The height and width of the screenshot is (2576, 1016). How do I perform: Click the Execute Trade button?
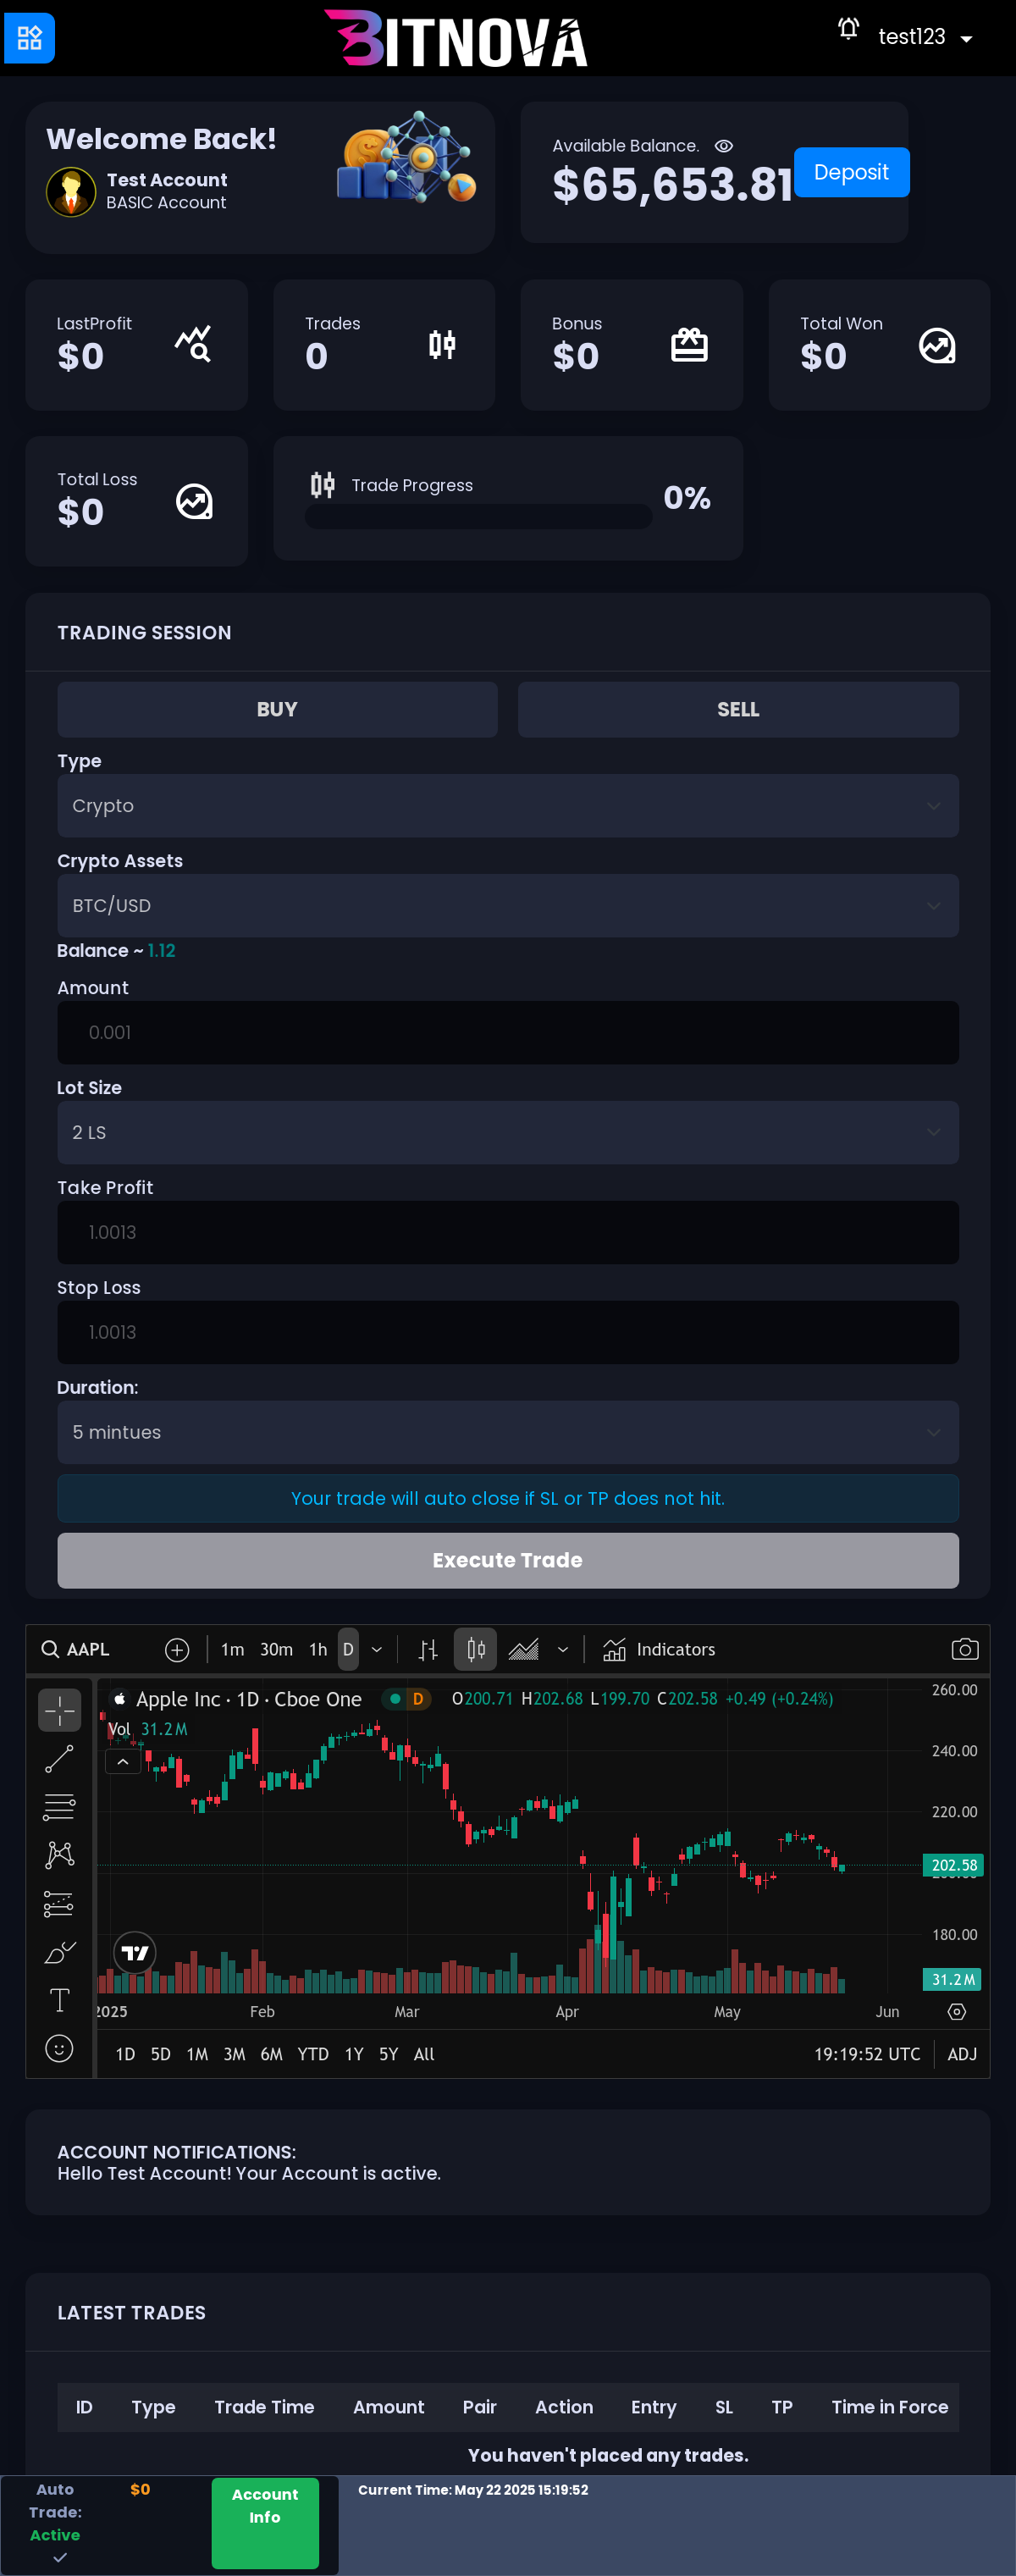[508, 1560]
